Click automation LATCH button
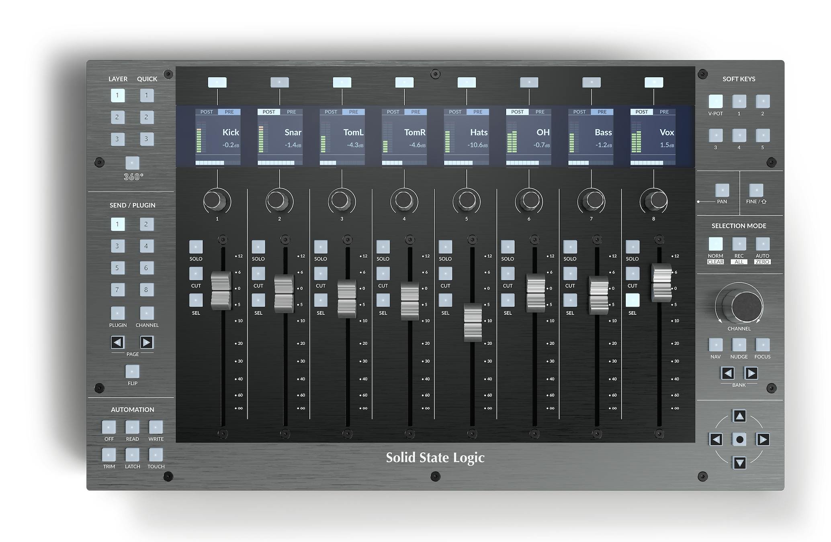The image size is (831, 542). pos(132,455)
